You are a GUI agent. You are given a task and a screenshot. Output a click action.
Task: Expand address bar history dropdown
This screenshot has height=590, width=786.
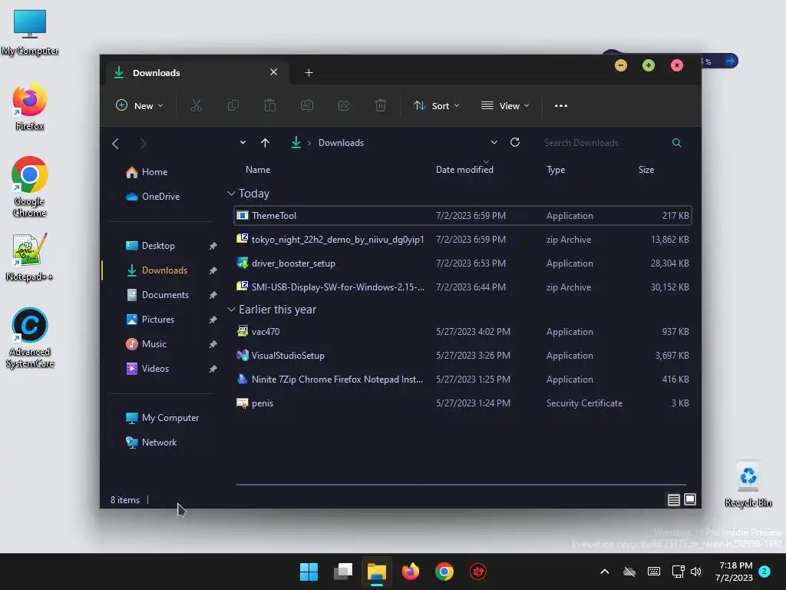[494, 142]
